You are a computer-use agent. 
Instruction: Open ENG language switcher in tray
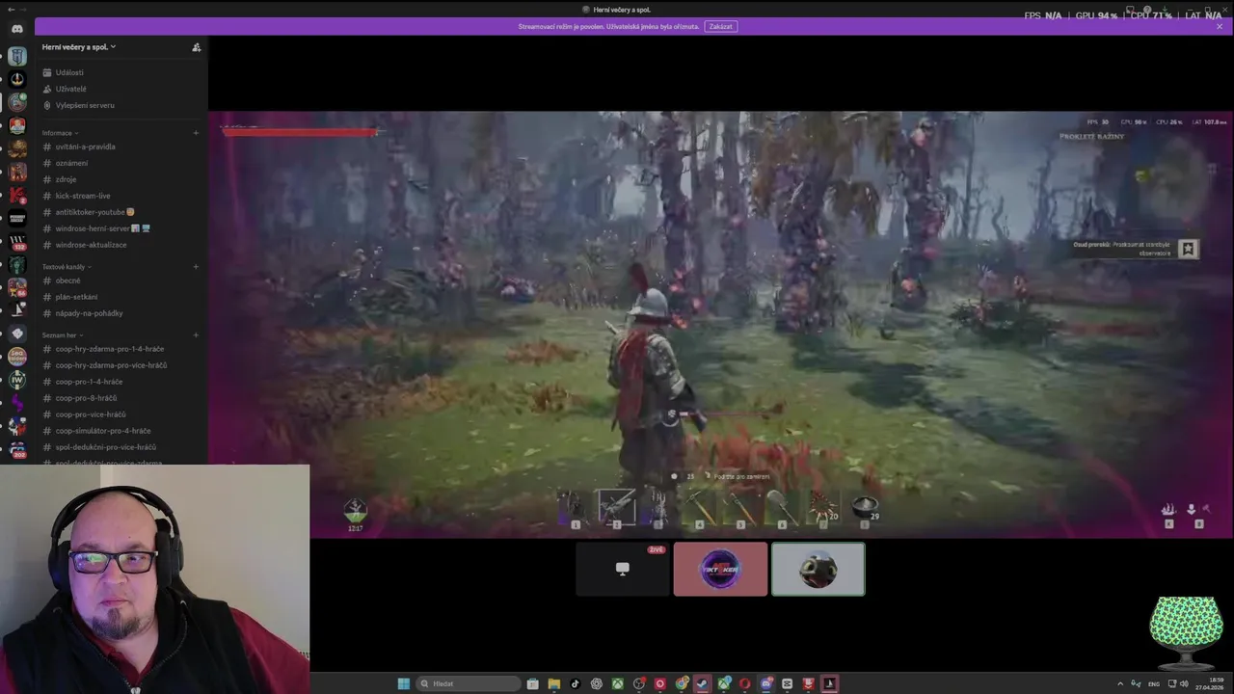point(1154,683)
